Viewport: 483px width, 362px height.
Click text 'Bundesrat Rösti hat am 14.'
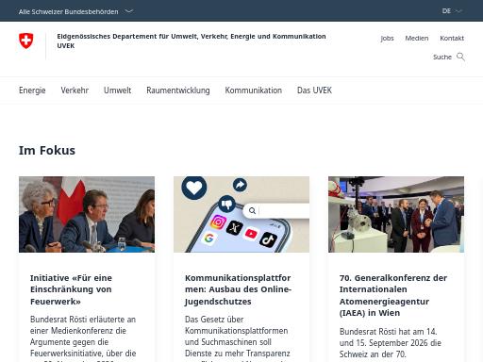coord(388,332)
